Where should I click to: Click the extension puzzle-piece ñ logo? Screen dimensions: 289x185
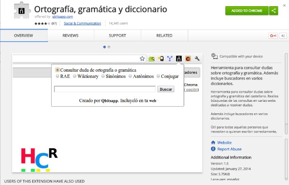(x=22, y=11)
